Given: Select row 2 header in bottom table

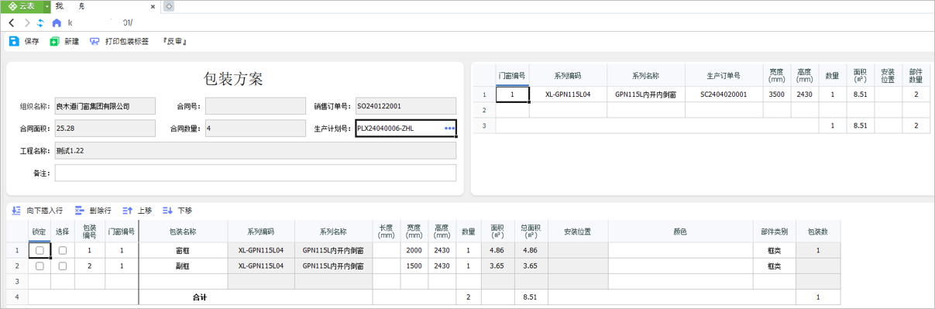Looking at the screenshot, I should 17,266.
